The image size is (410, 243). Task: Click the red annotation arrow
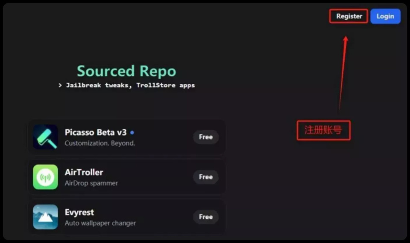pyautogui.click(x=343, y=72)
